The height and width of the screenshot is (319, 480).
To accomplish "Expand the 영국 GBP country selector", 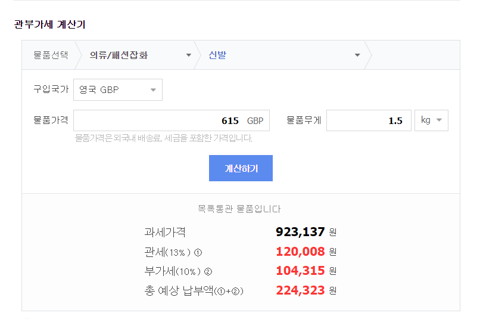I will pyautogui.click(x=117, y=90).
